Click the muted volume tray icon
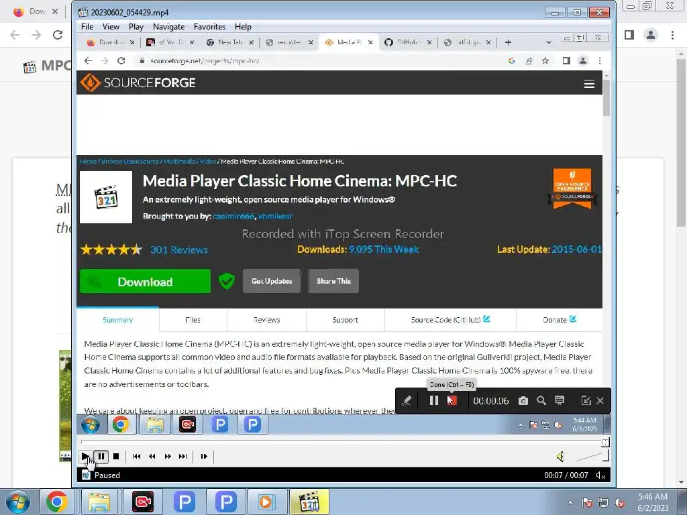Image resolution: width=687 pixels, height=515 pixels. click(x=619, y=503)
